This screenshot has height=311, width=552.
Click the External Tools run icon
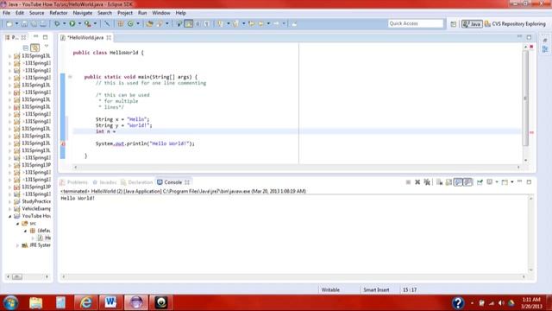[x=87, y=23]
